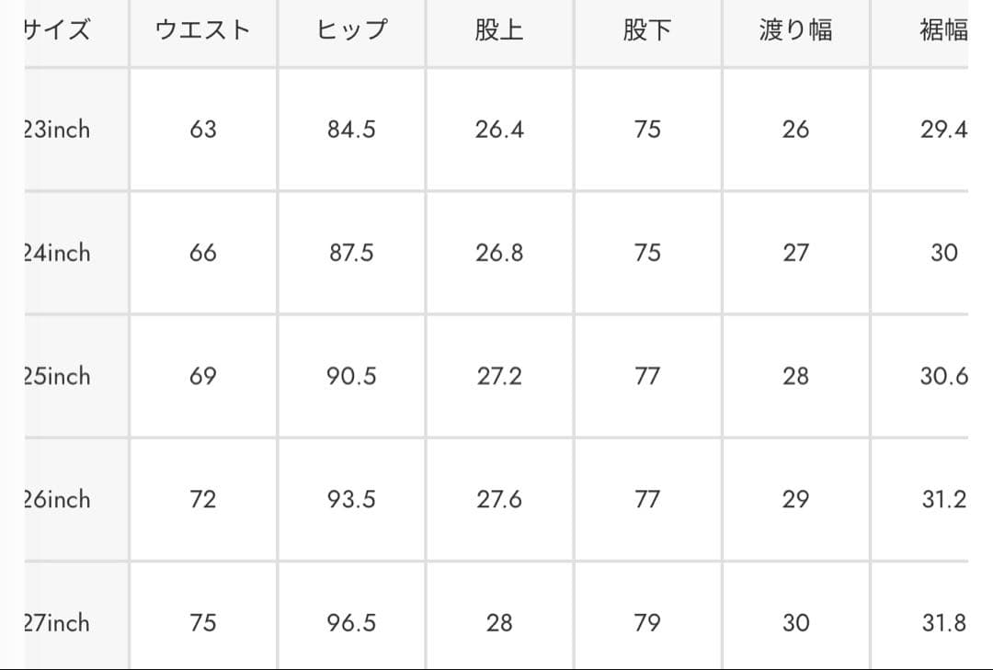
Task: Click the 25inch size row label
Action: 57,376
